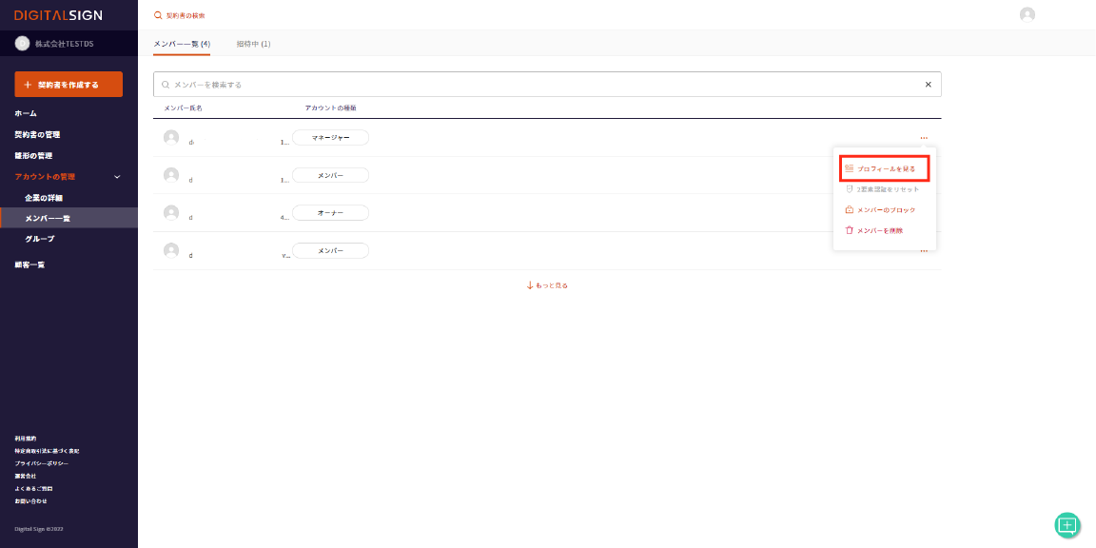Open three-dot menu for the last member row
The image size is (1096, 548).
(923, 251)
